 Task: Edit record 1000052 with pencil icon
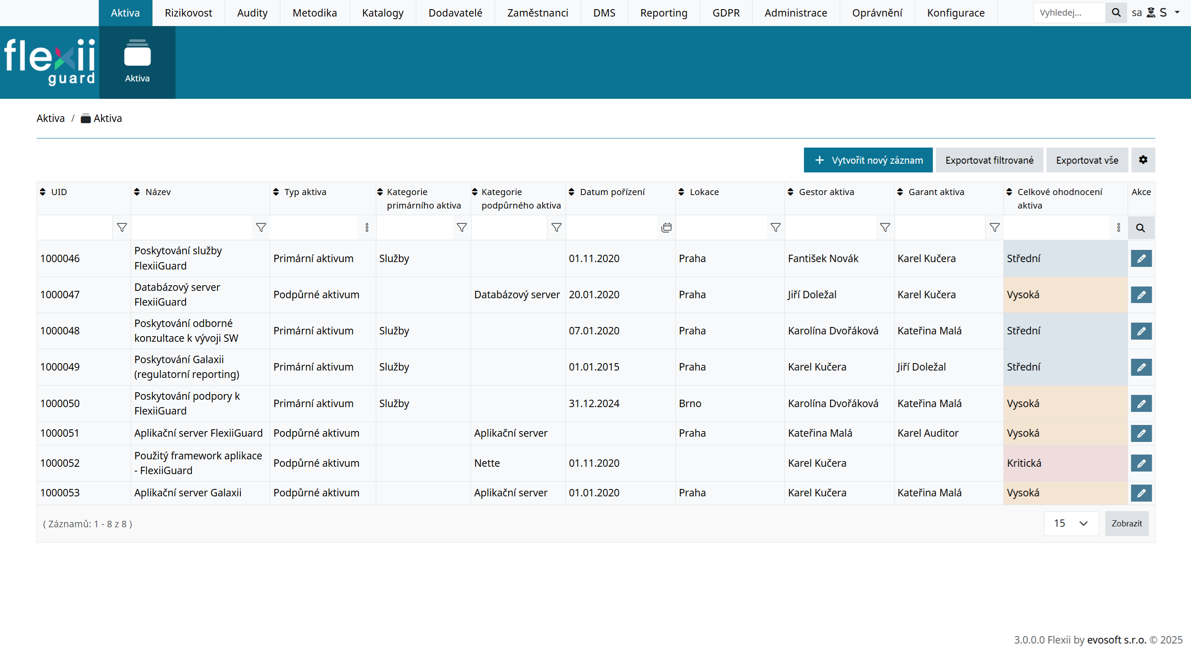pos(1141,463)
